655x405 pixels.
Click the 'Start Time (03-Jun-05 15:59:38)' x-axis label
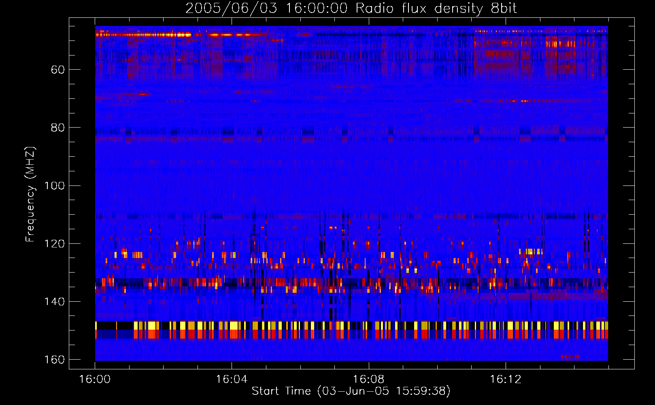351,391
